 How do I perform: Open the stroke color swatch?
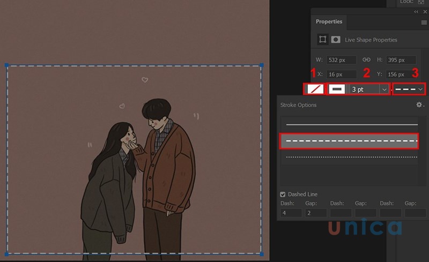(x=337, y=89)
